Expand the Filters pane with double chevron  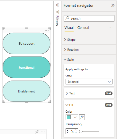[58, 5]
